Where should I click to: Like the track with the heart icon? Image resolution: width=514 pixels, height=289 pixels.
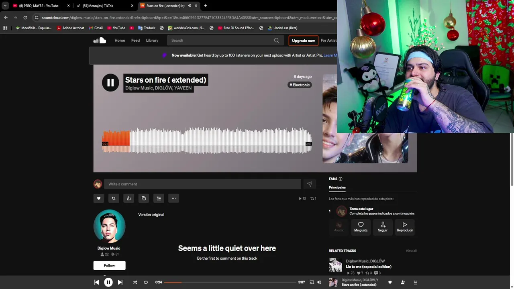coord(99,198)
